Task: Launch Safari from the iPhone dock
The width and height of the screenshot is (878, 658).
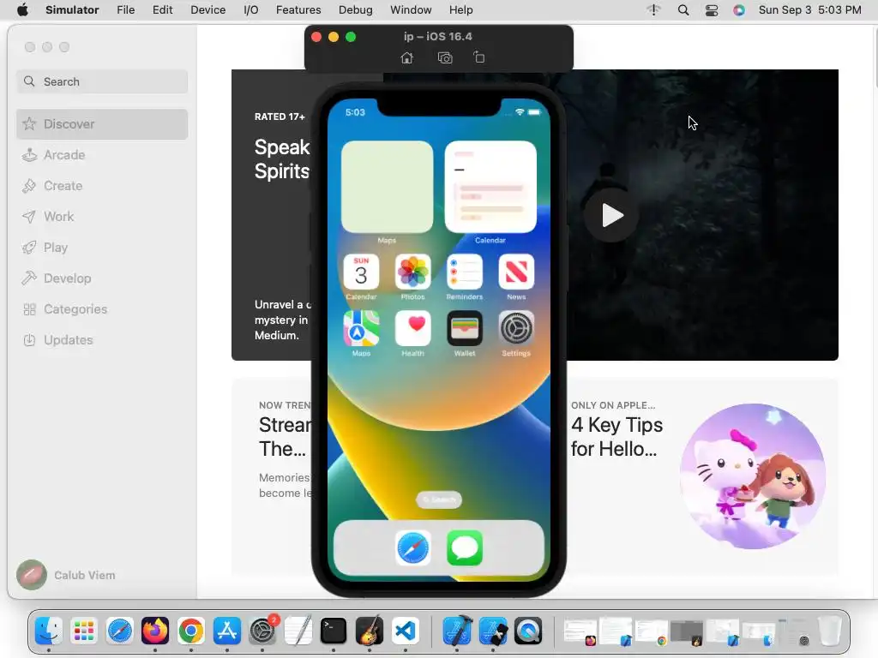Action: (413, 547)
